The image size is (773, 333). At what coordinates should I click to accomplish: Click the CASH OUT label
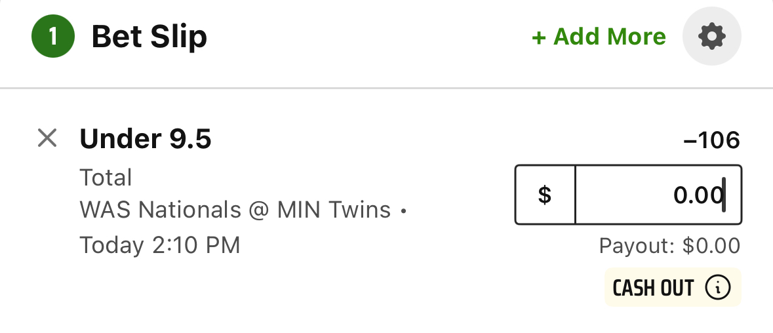coord(653,288)
